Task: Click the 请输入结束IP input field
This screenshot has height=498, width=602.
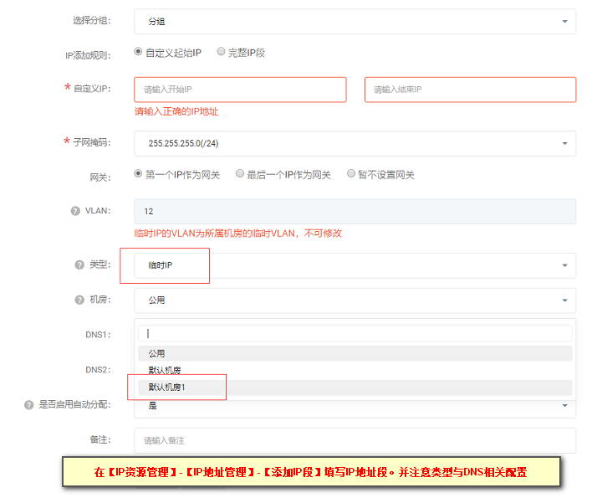Action: [x=470, y=90]
